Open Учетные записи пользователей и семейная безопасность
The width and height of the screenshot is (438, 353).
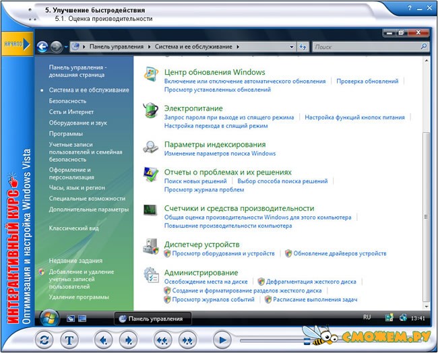tap(86, 152)
